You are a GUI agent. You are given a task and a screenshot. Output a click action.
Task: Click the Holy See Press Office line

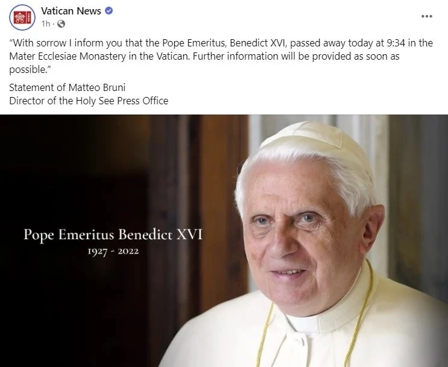point(89,101)
